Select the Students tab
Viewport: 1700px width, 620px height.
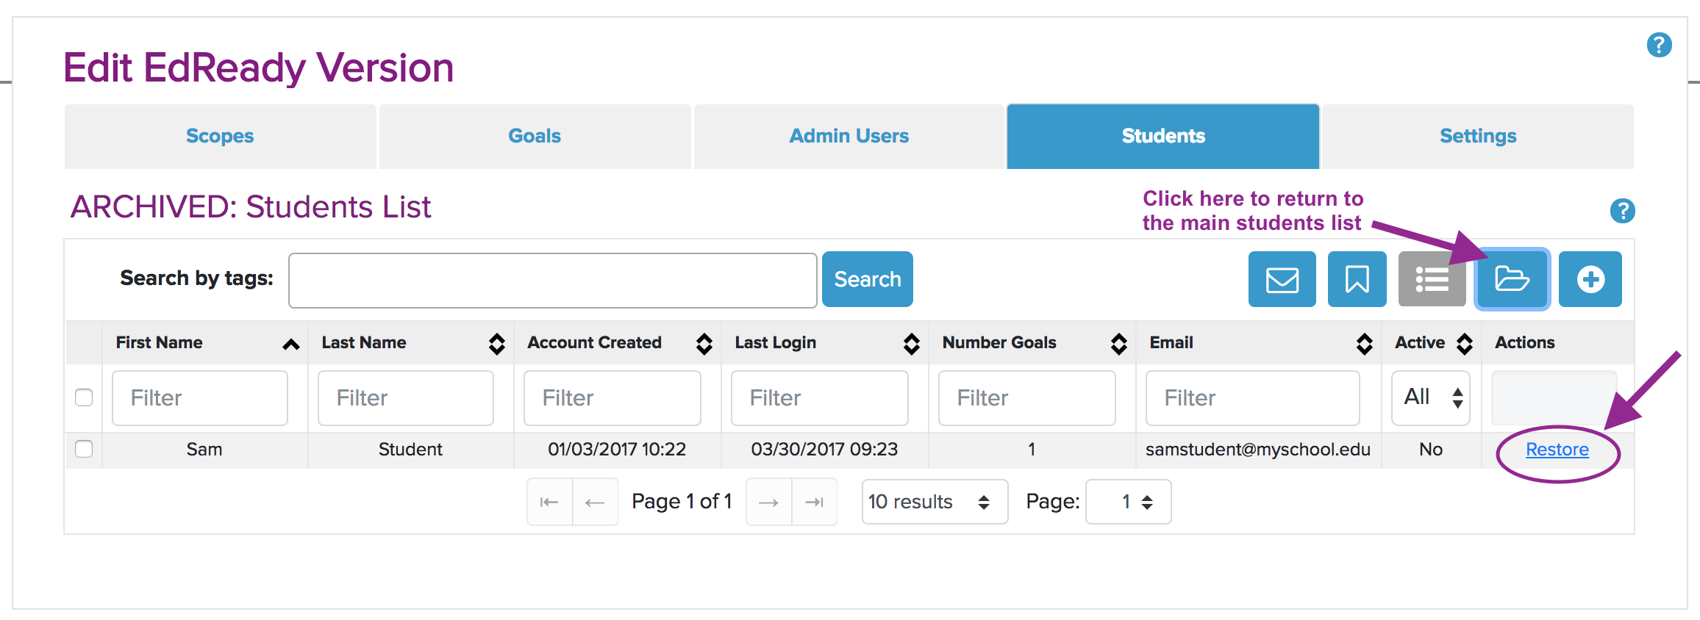coord(1163,136)
